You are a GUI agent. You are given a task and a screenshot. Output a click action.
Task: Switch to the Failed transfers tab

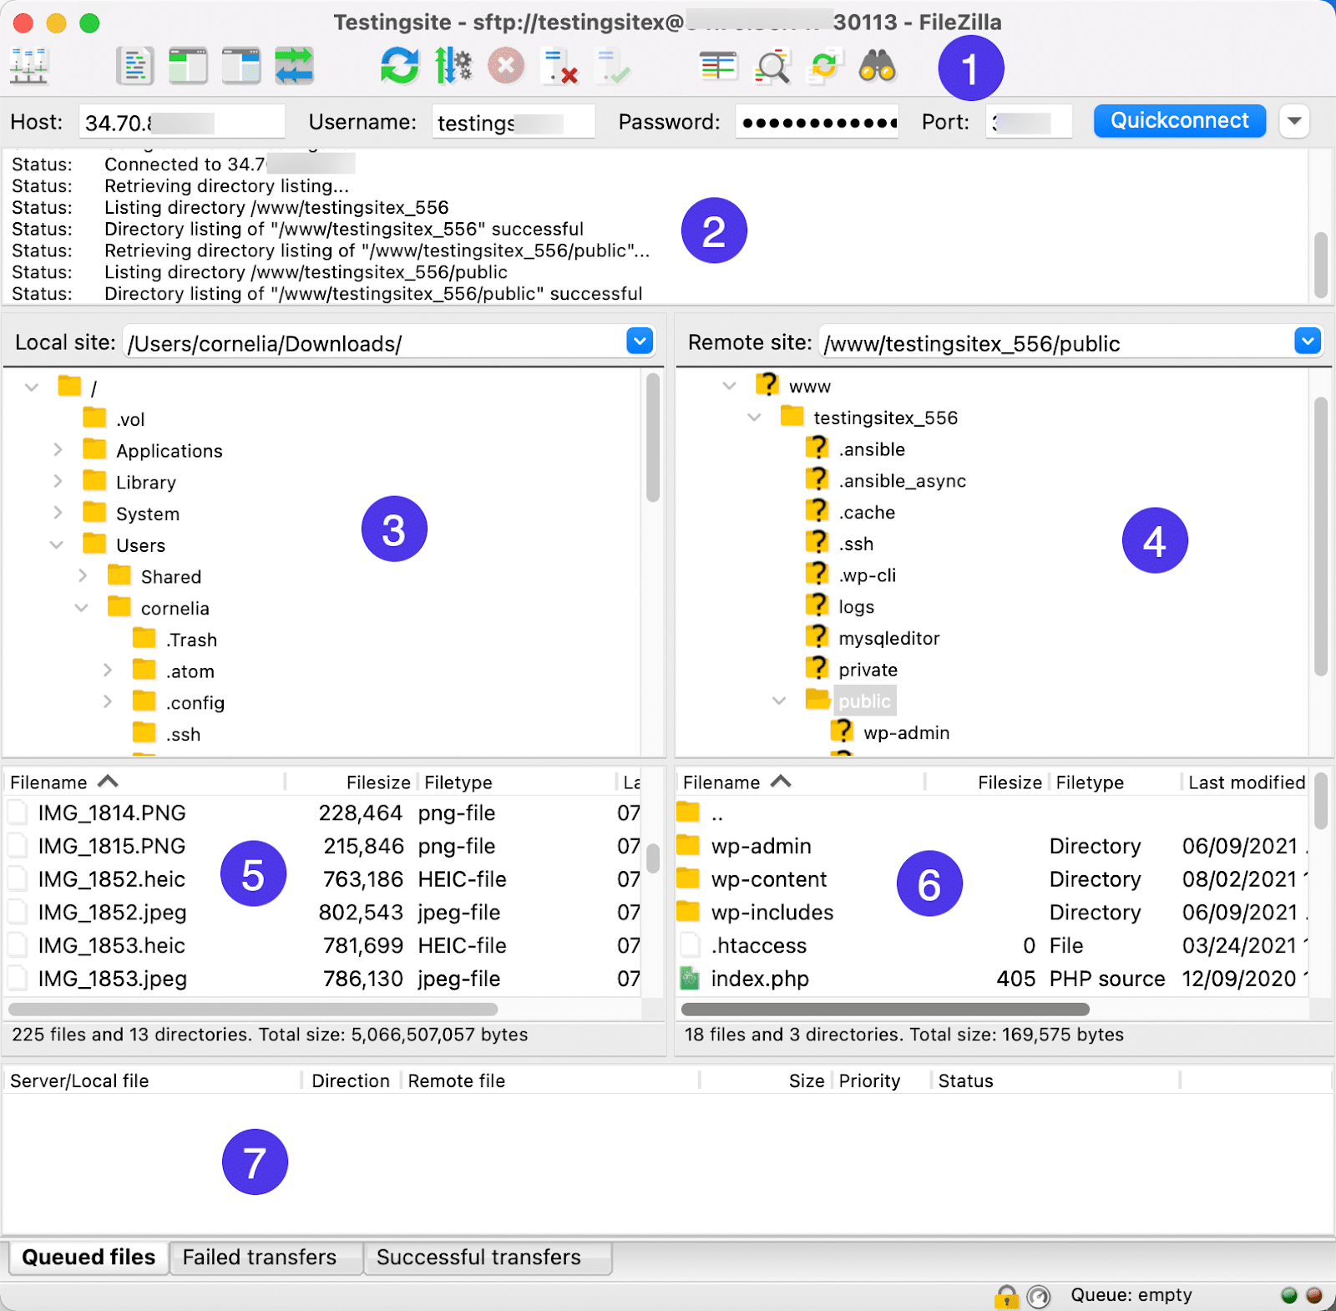click(265, 1257)
